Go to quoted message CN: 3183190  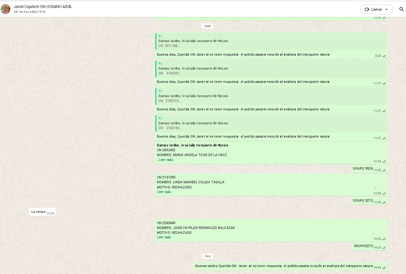(271, 123)
